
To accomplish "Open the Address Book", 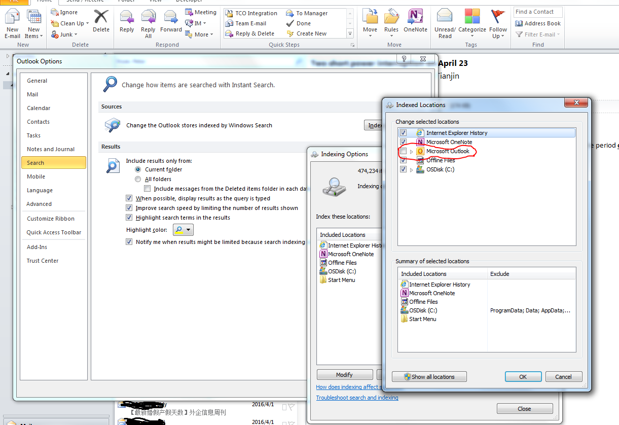I will pyautogui.click(x=538, y=23).
